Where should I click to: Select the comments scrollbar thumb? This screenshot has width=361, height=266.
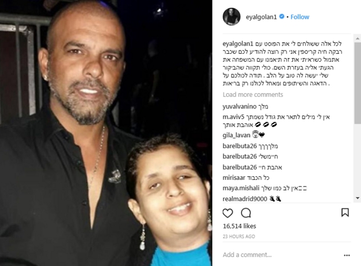click(358, 83)
